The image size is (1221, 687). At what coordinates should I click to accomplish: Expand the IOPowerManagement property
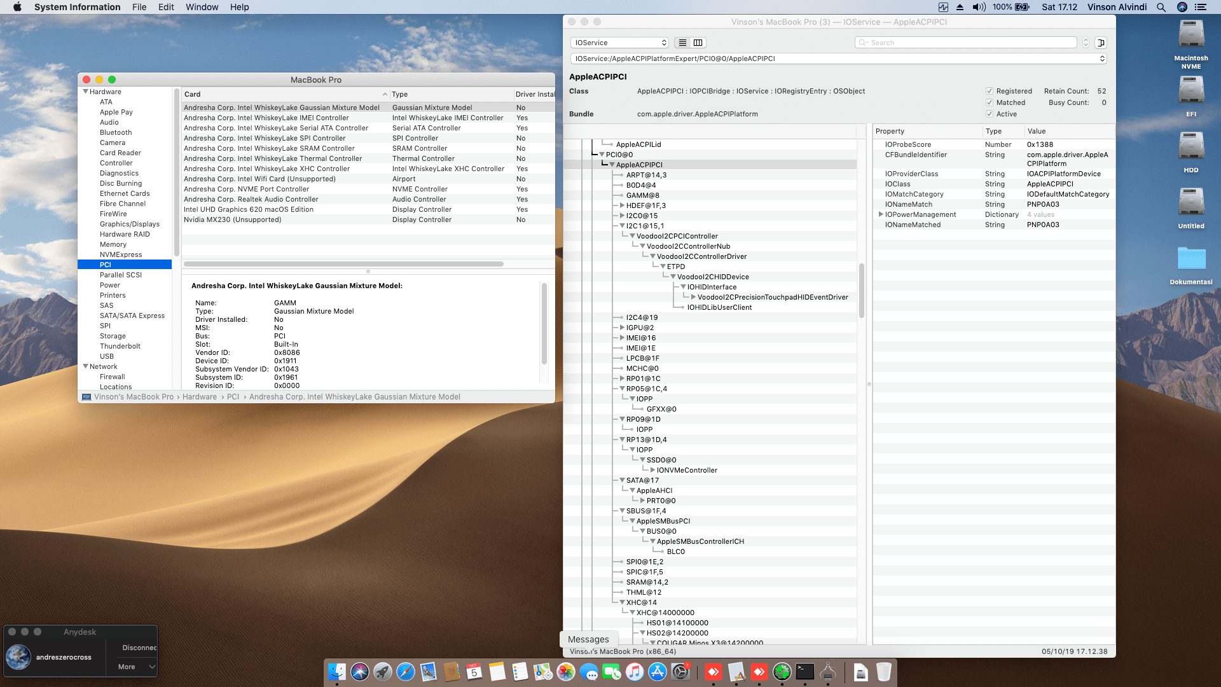click(881, 214)
